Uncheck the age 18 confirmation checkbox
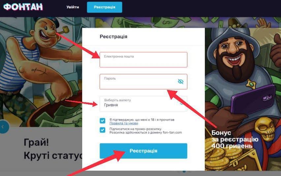This screenshot has width=281, height=176. (103, 121)
